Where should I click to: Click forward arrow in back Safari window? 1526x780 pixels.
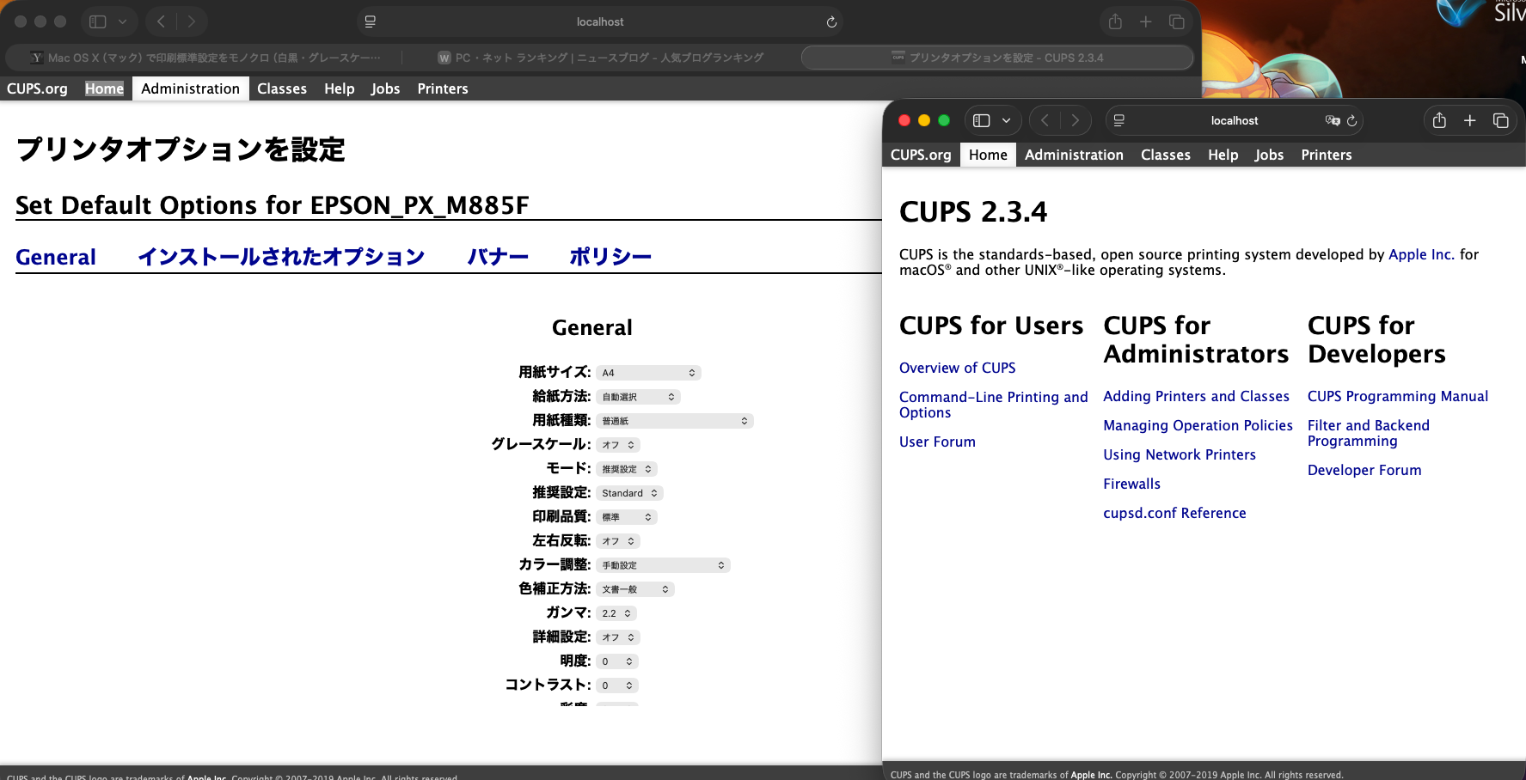pyautogui.click(x=191, y=21)
